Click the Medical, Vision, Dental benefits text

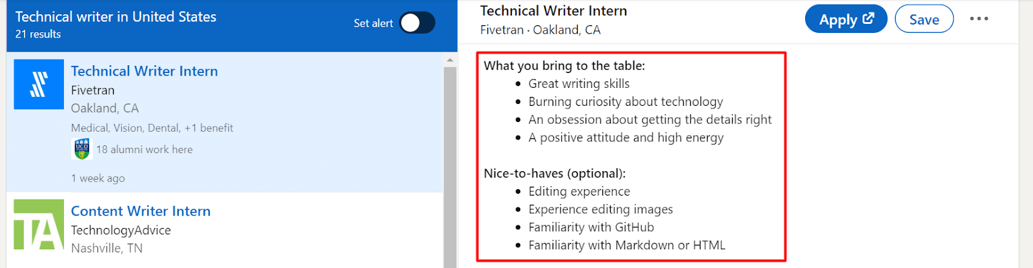[152, 128]
